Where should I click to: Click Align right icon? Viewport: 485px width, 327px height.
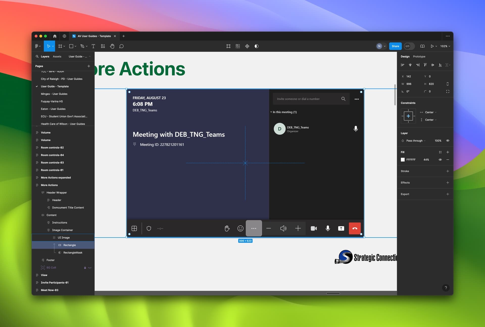418,65
